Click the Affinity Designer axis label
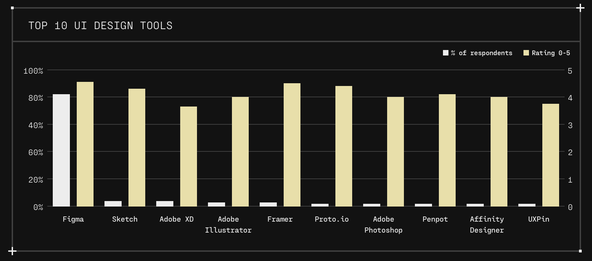592x261 pixels. tap(487, 225)
